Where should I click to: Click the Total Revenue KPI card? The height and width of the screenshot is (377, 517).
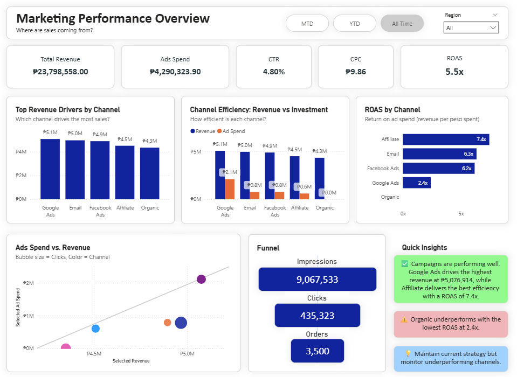pyautogui.click(x=60, y=66)
